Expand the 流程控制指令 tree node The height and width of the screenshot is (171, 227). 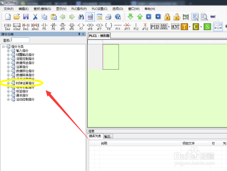click(8, 59)
